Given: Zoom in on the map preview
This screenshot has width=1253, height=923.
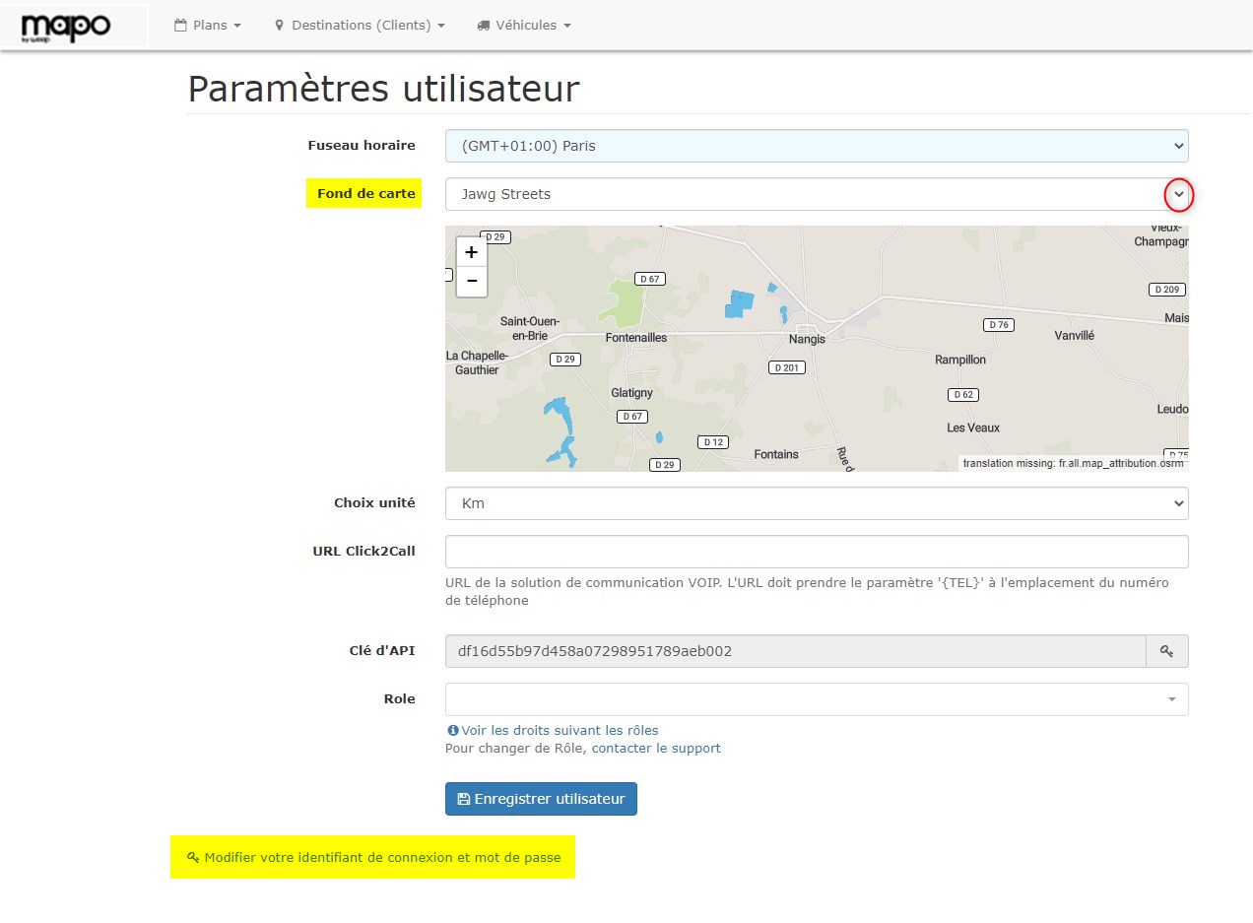Looking at the screenshot, I should [472, 252].
